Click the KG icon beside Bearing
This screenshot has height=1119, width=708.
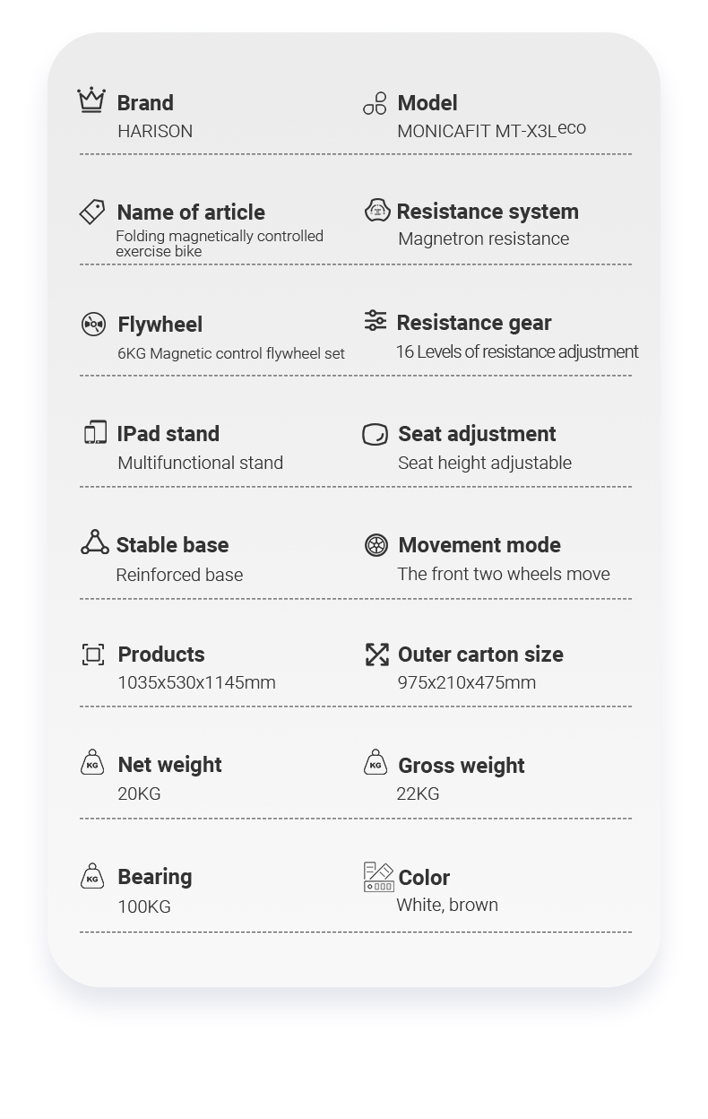[92, 875]
